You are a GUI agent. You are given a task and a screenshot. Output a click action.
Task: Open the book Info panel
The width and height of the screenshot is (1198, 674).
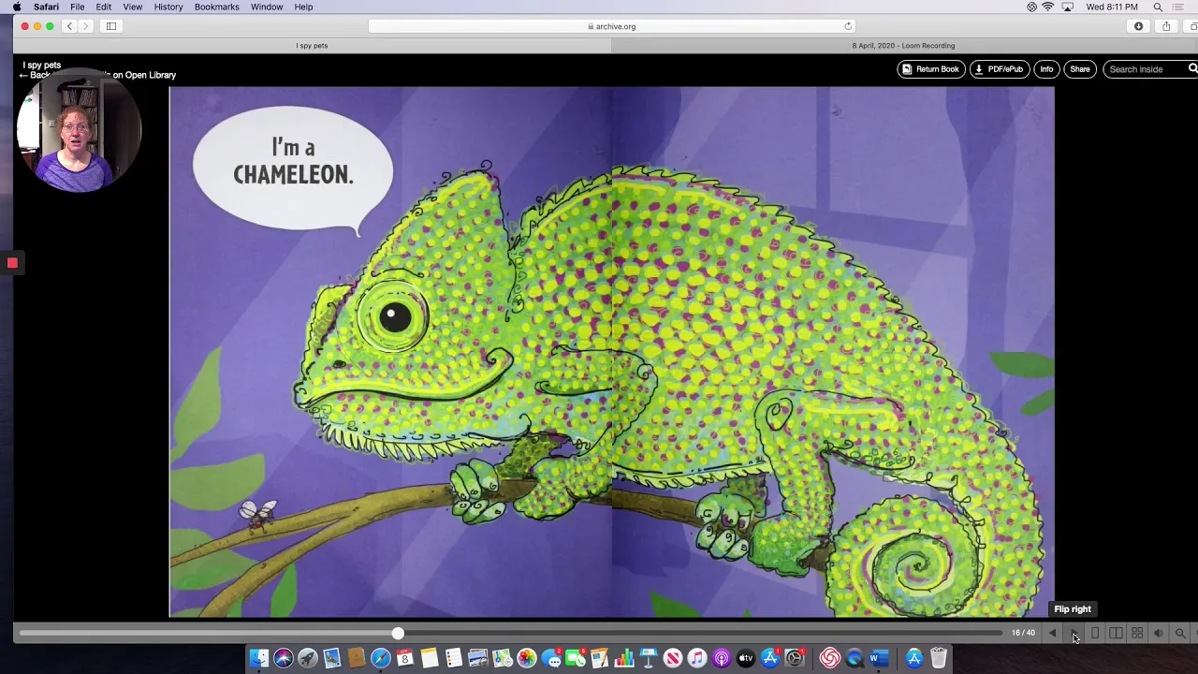(1046, 69)
